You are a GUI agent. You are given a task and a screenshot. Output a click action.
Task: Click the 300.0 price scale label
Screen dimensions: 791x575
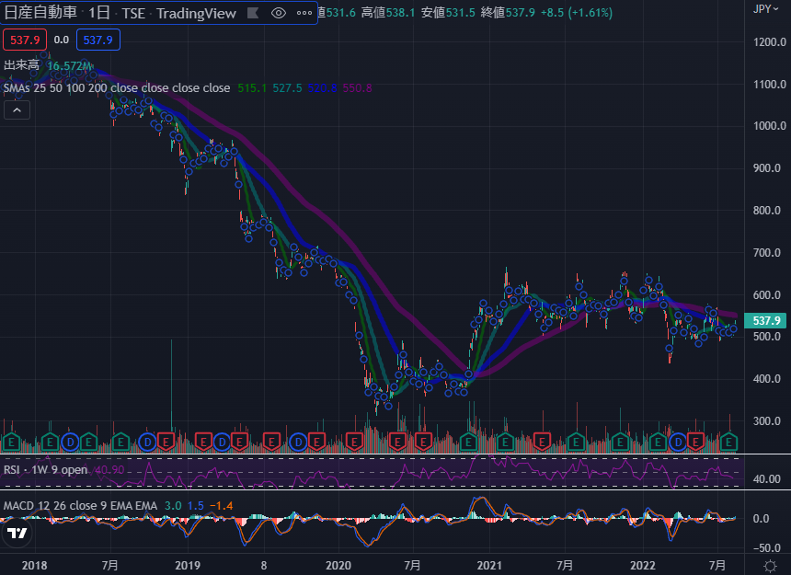[767, 420]
